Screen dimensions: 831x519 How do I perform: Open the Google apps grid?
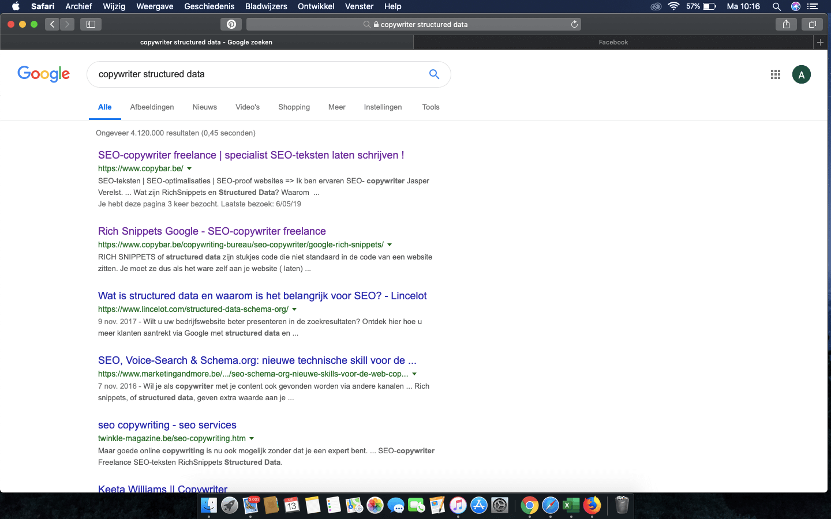[x=776, y=74]
